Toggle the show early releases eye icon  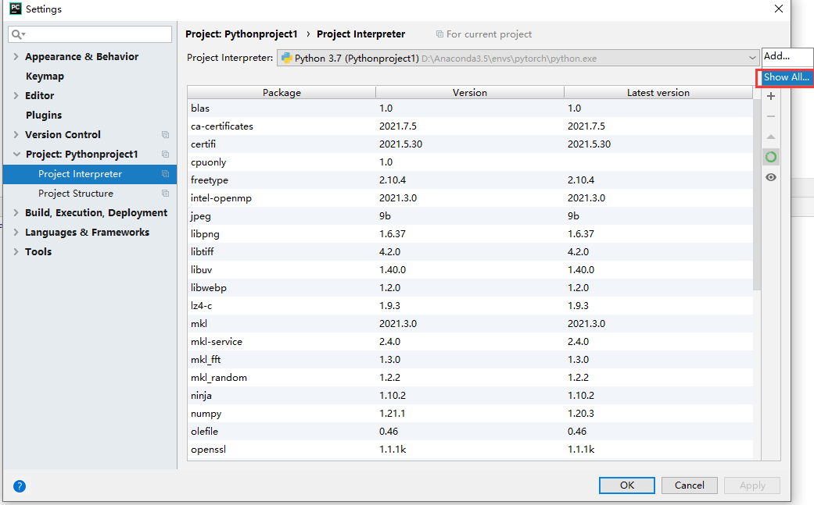(x=771, y=177)
